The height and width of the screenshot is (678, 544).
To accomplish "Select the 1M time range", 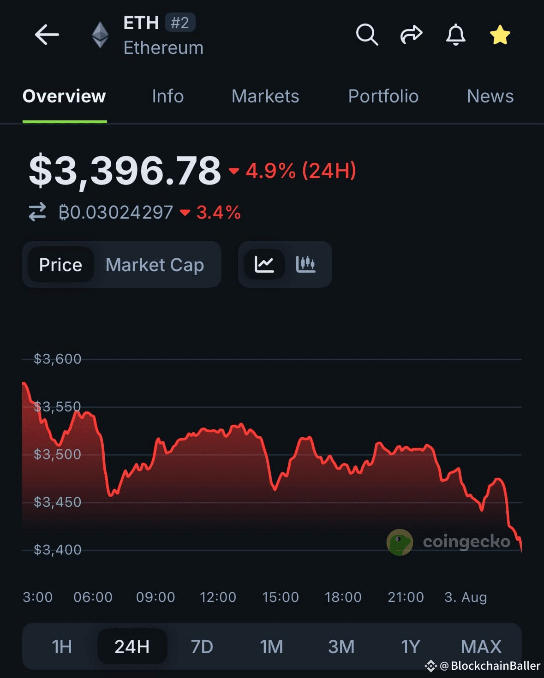I will pos(271,646).
